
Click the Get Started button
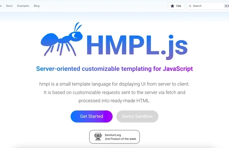(92, 117)
